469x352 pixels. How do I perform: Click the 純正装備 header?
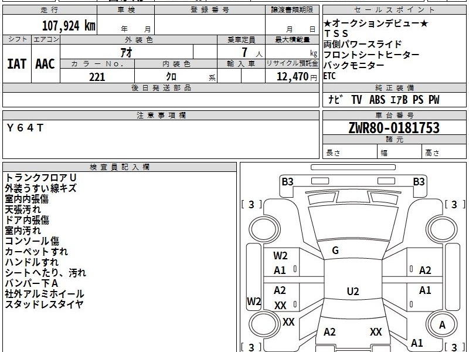(x=394, y=87)
